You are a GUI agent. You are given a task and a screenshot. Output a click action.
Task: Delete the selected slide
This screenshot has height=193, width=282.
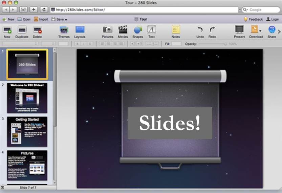(37, 30)
